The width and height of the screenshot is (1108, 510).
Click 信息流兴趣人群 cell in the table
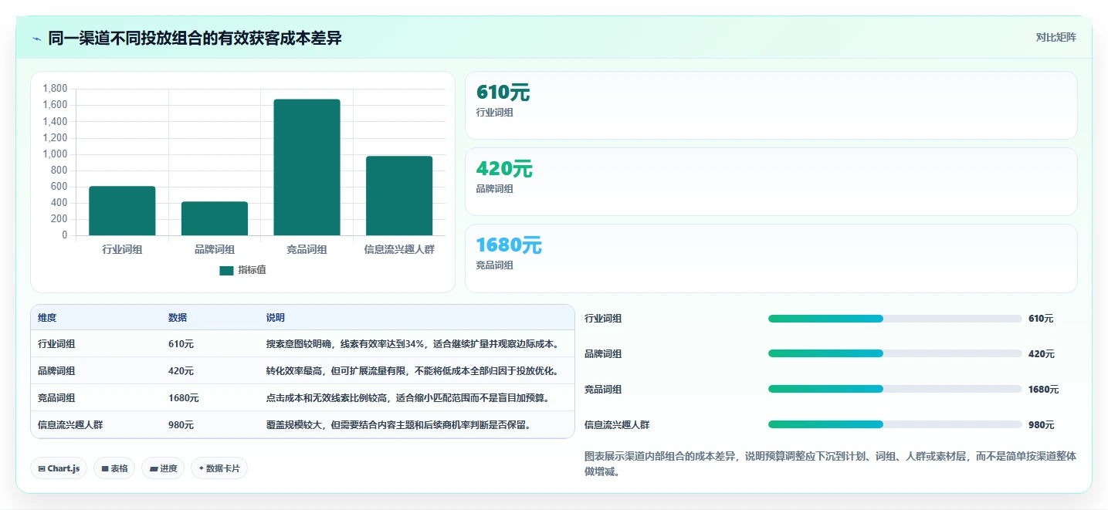(x=70, y=425)
